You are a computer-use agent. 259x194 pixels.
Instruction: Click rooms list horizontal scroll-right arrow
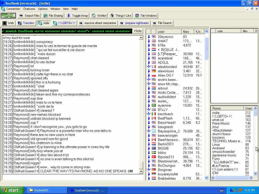251,178
